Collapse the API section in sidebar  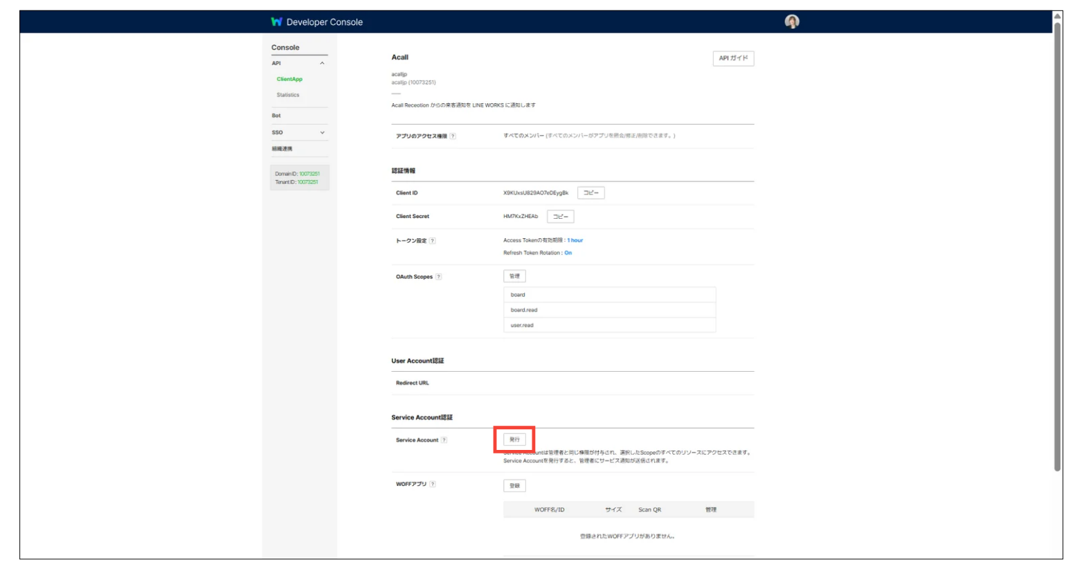[322, 64]
